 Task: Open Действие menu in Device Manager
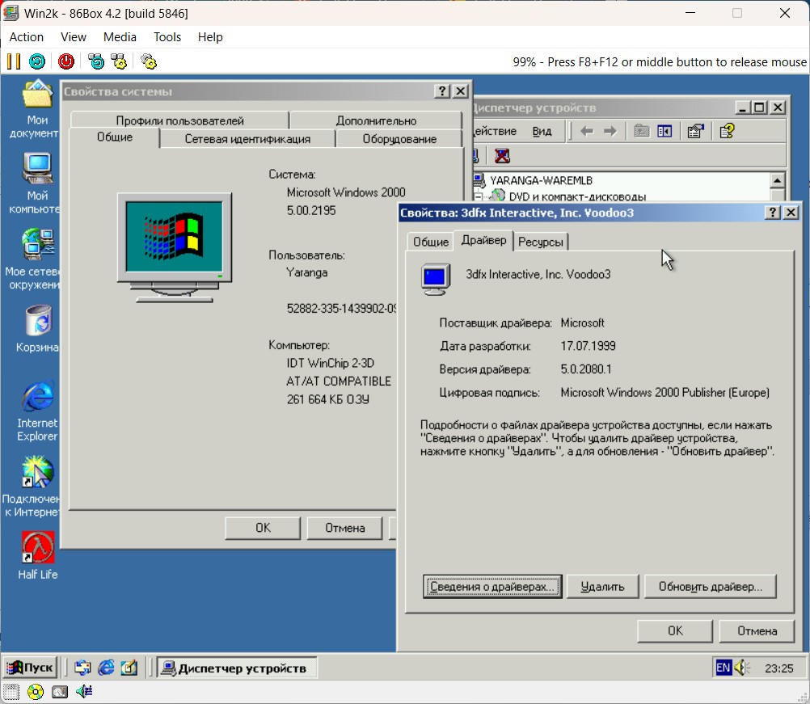(495, 131)
